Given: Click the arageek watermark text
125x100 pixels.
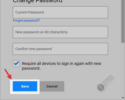Looking at the screenshot, I should pyautogui.click(x=107, y=79).
